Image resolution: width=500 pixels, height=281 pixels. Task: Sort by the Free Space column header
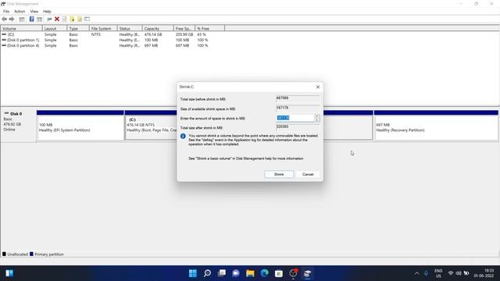pos(184,29)
